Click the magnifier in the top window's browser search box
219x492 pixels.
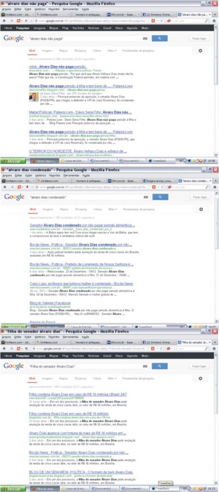[x=207, y=21]
